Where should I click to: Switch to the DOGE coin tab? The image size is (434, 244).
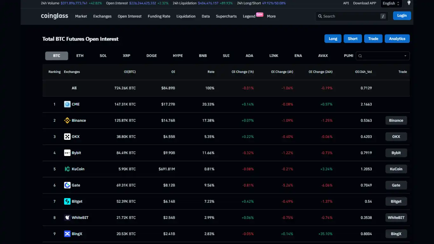point(152,56)
